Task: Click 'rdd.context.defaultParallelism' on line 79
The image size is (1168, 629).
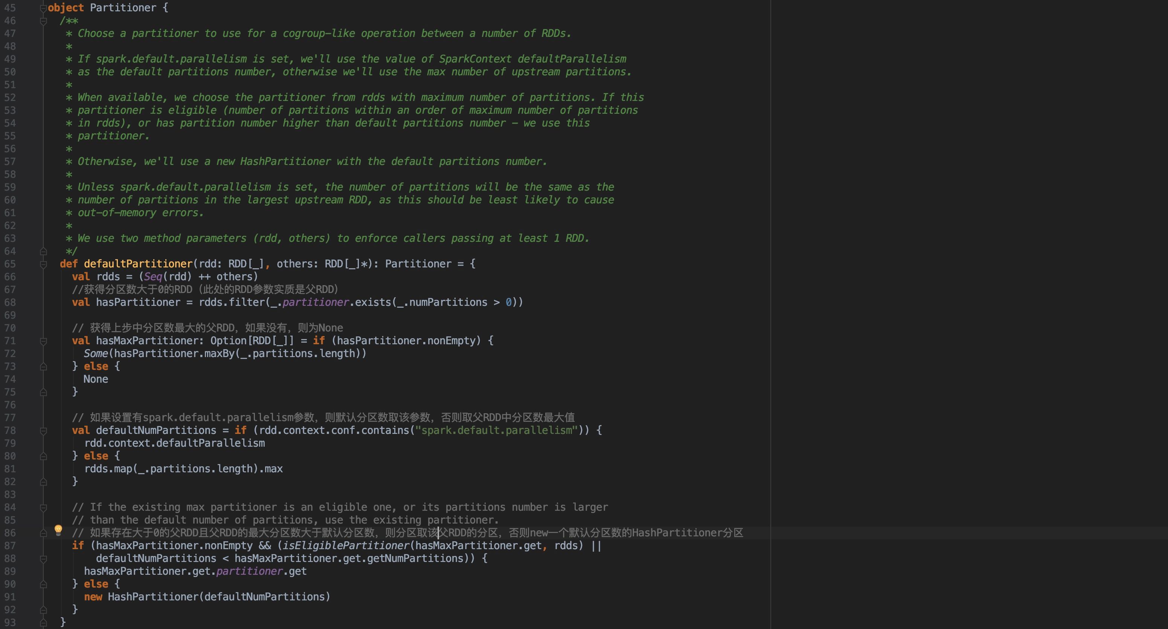Action: pos(175,443)
